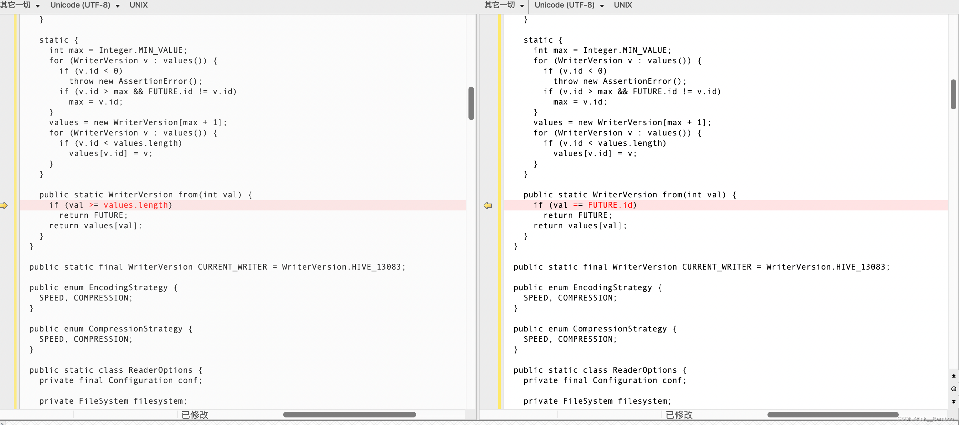959x425 pixels.
Task: Click the copy-to-left arrow beside right diff line
Action: [x=488, y=205]
